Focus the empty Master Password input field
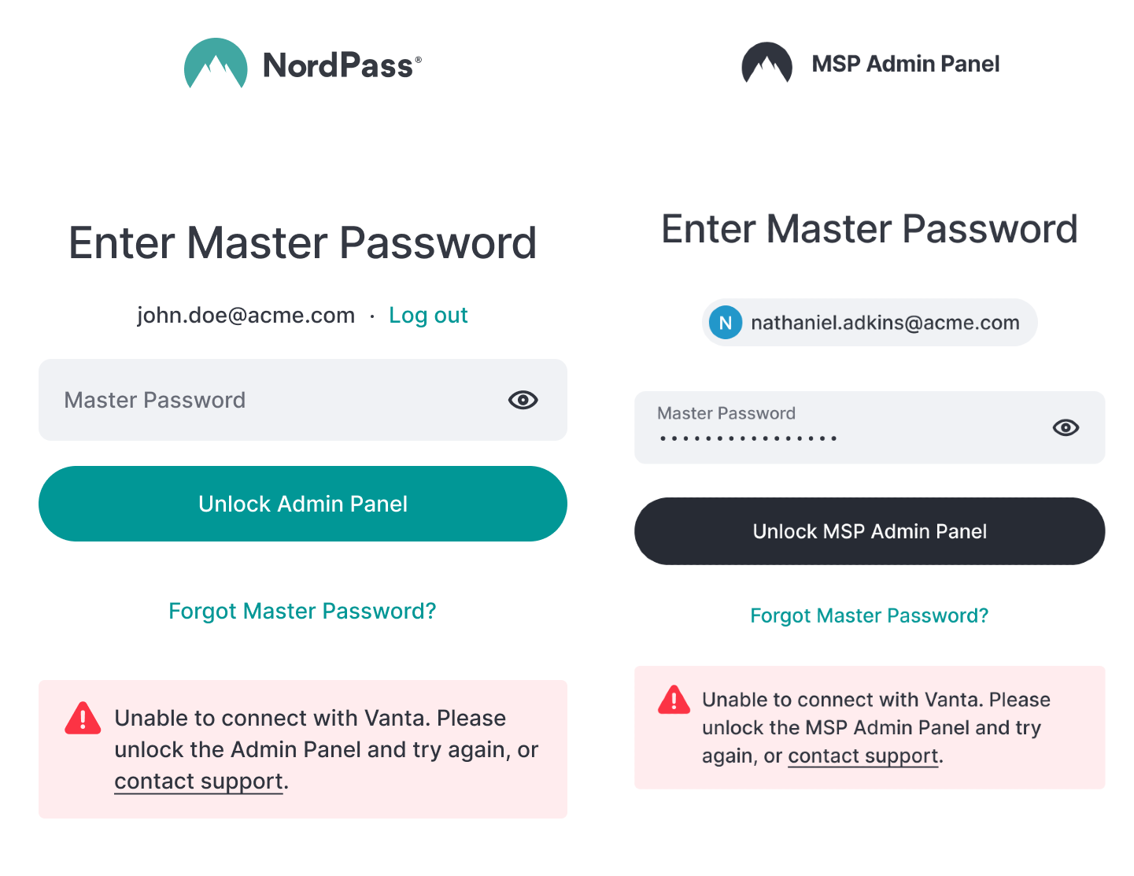 [x=303, y=400]
